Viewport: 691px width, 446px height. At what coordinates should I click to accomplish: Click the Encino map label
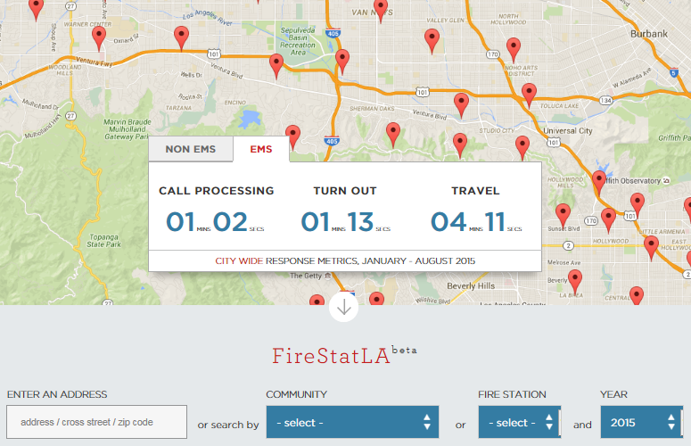tap(234, 103)
